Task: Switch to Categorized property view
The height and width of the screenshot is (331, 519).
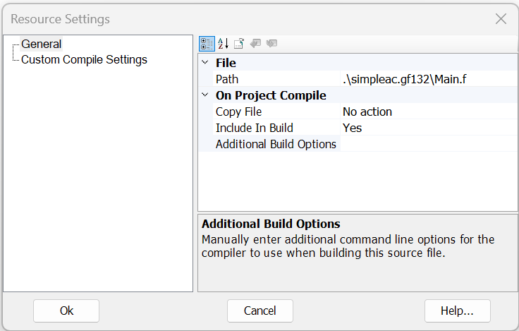Action: [206, 44]
